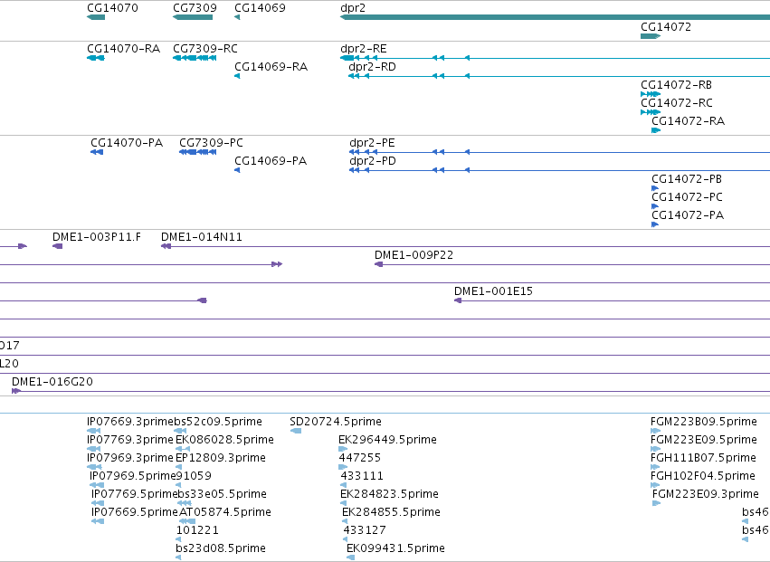Click the CG14069-RA transcript label
This screenshot has width=770, height=562.
coord(271,67)
